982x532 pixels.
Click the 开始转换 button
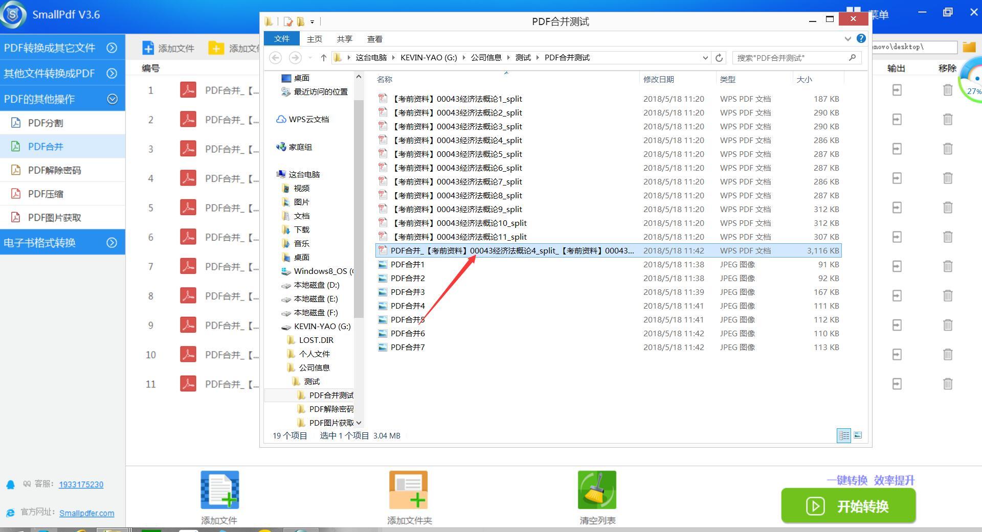coord(848,506)
